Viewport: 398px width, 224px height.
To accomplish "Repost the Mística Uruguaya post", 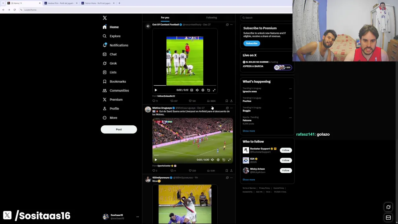I will click(173, 170).
